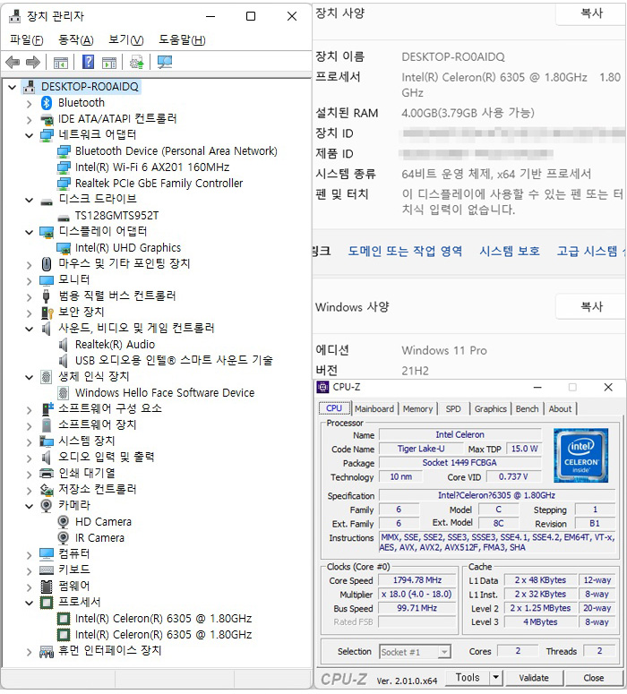Click 복사 button next to 장치 사양
Image resolution: width=627 pixels, height=694 pixels.
tap(591, 13)
